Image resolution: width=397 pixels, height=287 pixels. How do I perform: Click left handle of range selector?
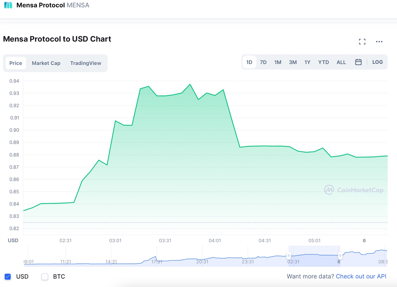click(289, 256)
